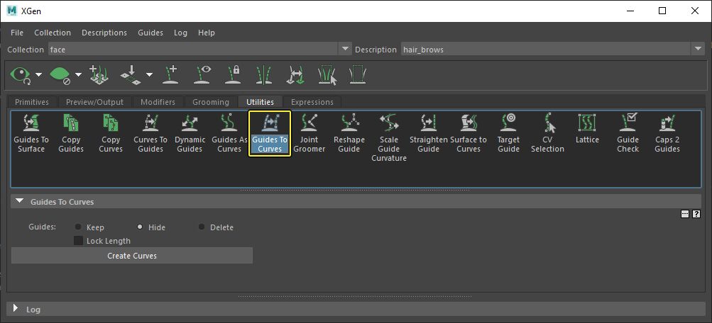Select the Guides To Surface utility
This screenshot has width=712, height=323.
[31, 133]
